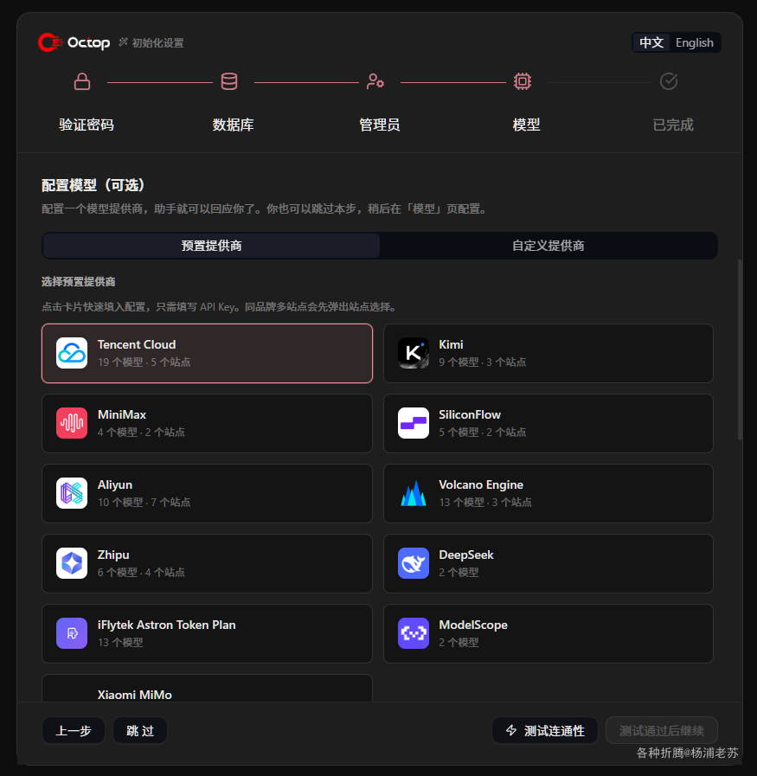This screenshot has width=757, height=776.
Task: Choose the Xiaomi MiMo provider card
Action: click(207, 688)
